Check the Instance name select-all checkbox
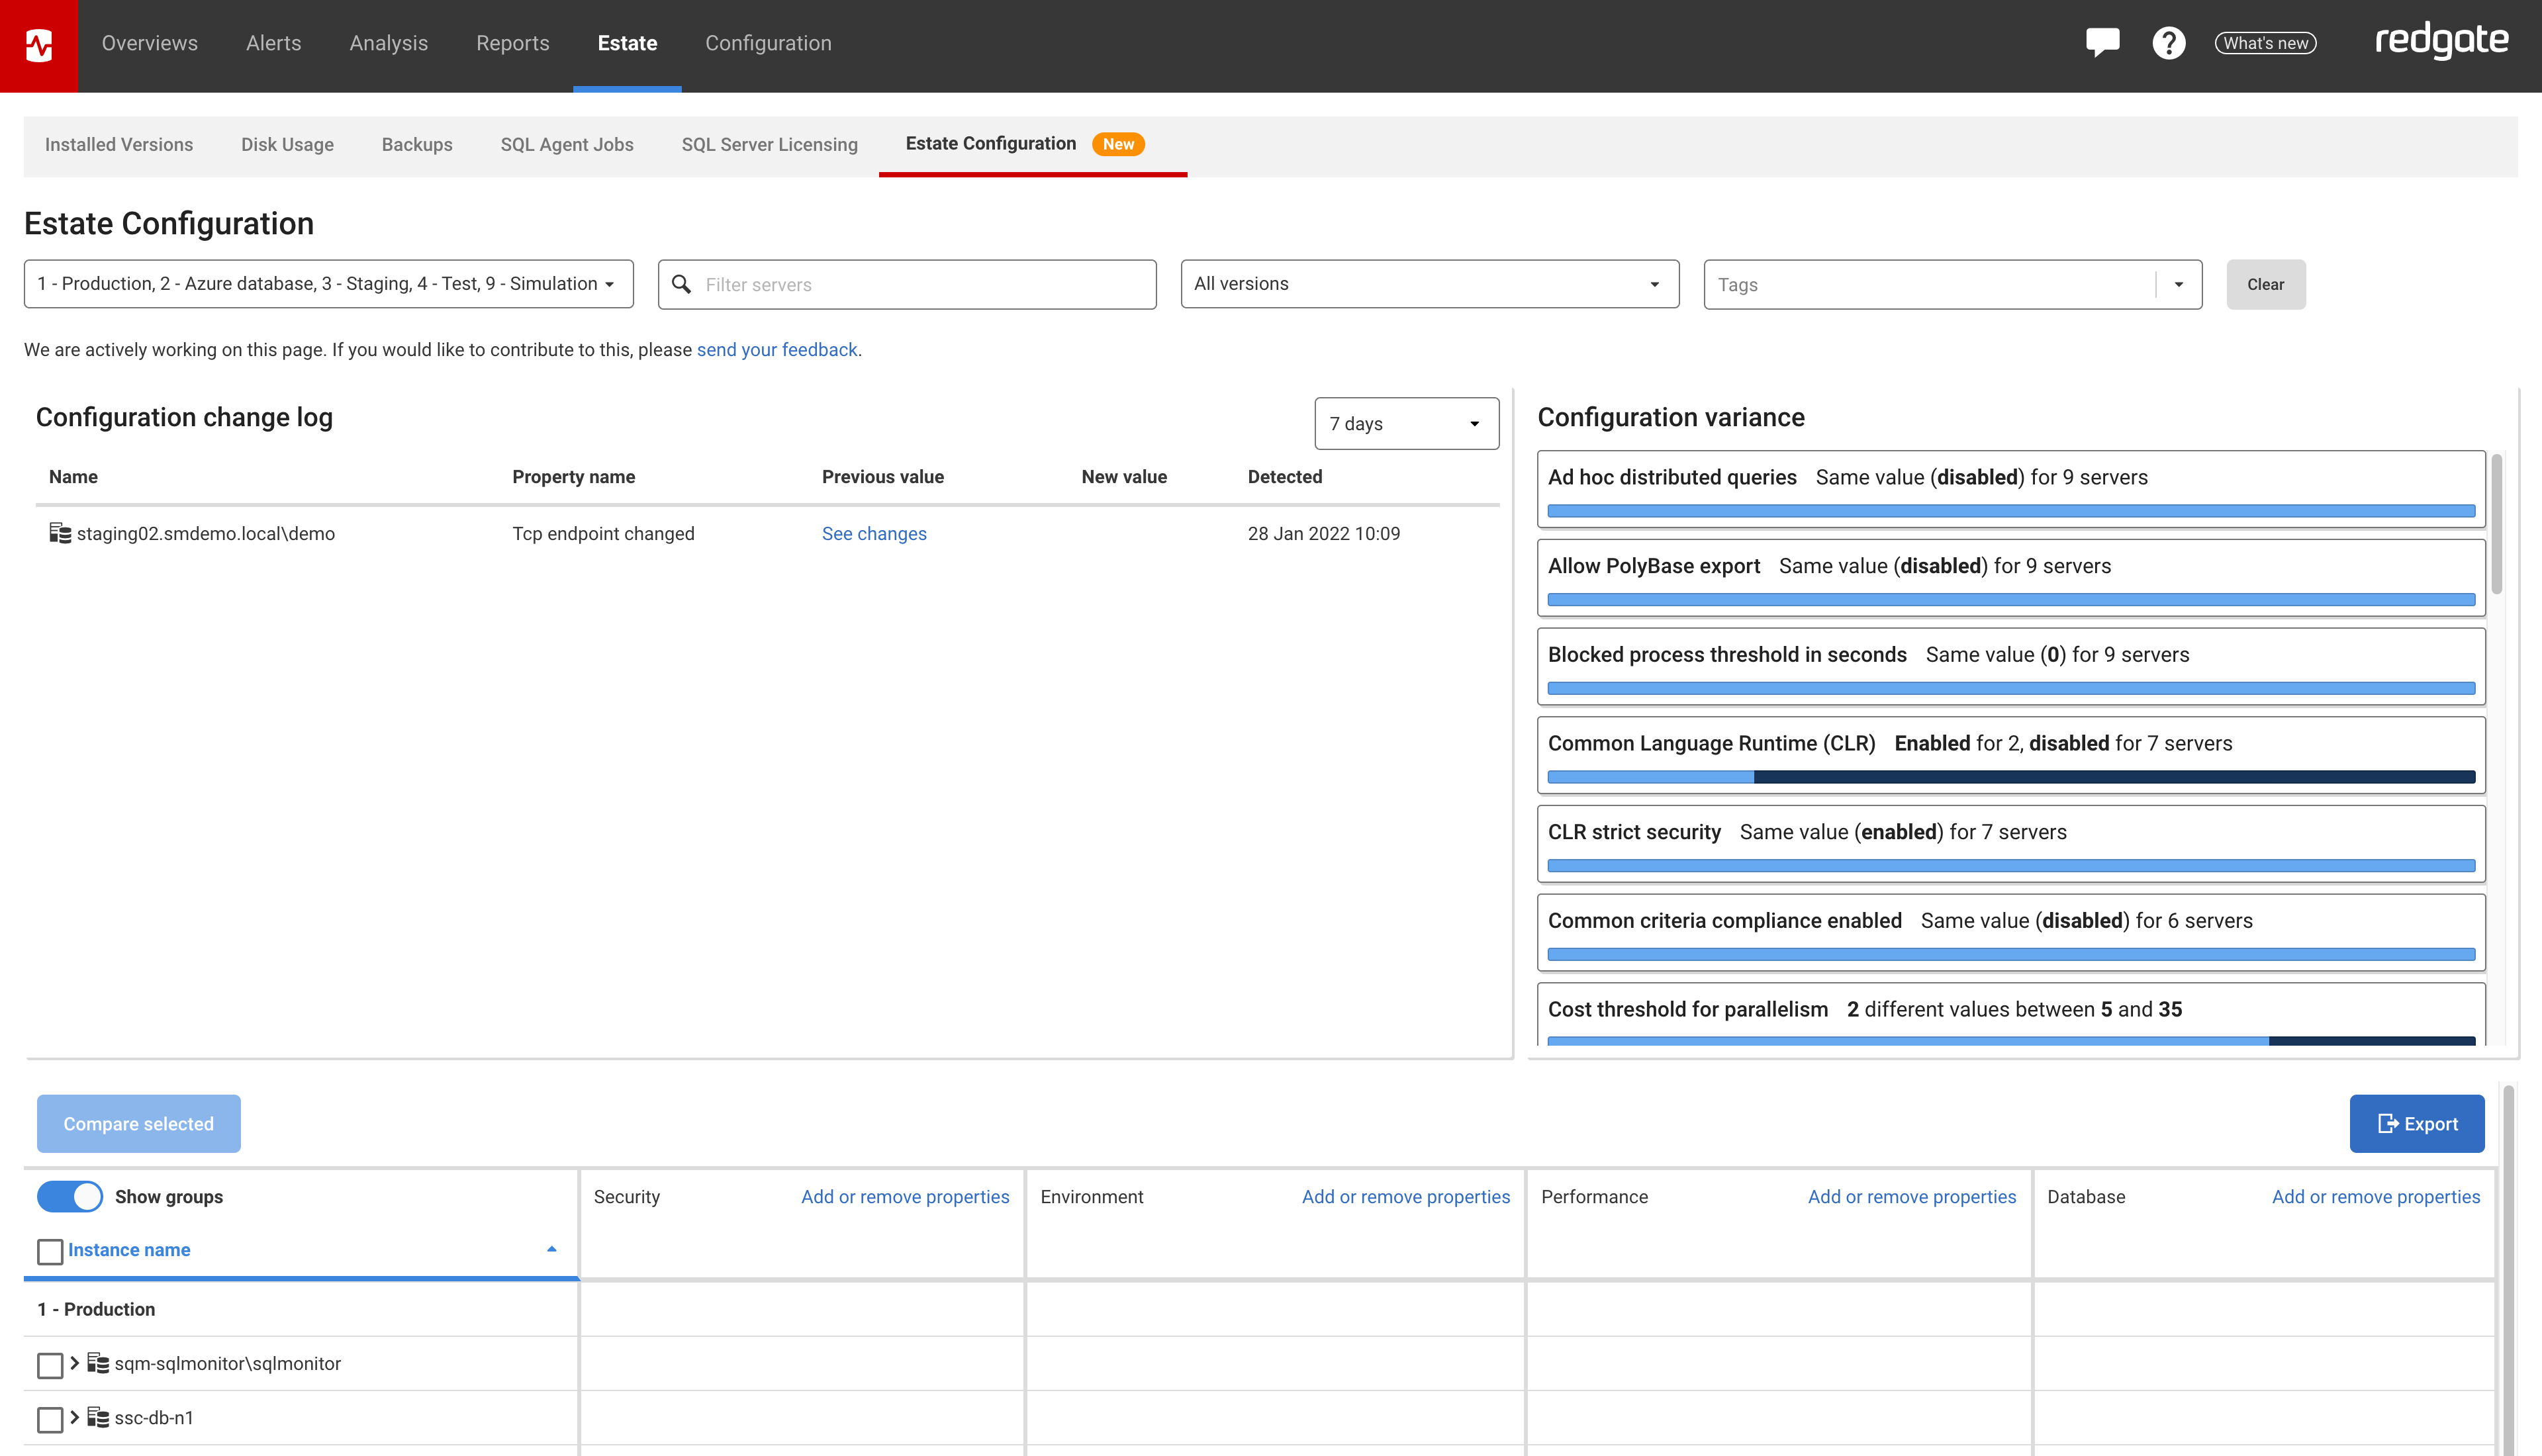Image resolution: width=2542 pixels, height=1456 pixels. (50, 1251)
